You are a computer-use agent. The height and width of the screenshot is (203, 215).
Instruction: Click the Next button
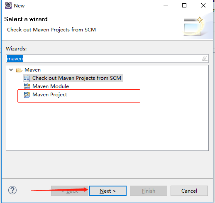(108, 191)
